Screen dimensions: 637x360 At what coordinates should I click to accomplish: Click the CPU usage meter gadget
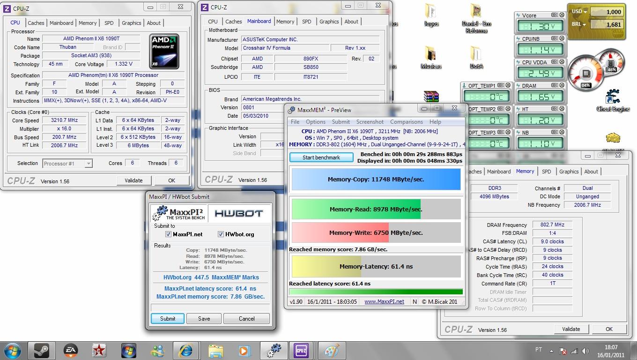pyautogui.click(x=585, y=74)
